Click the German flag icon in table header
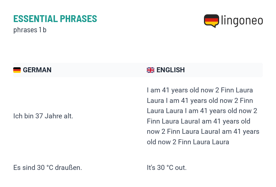Screen dimensions: 276x187 point(17,70)
